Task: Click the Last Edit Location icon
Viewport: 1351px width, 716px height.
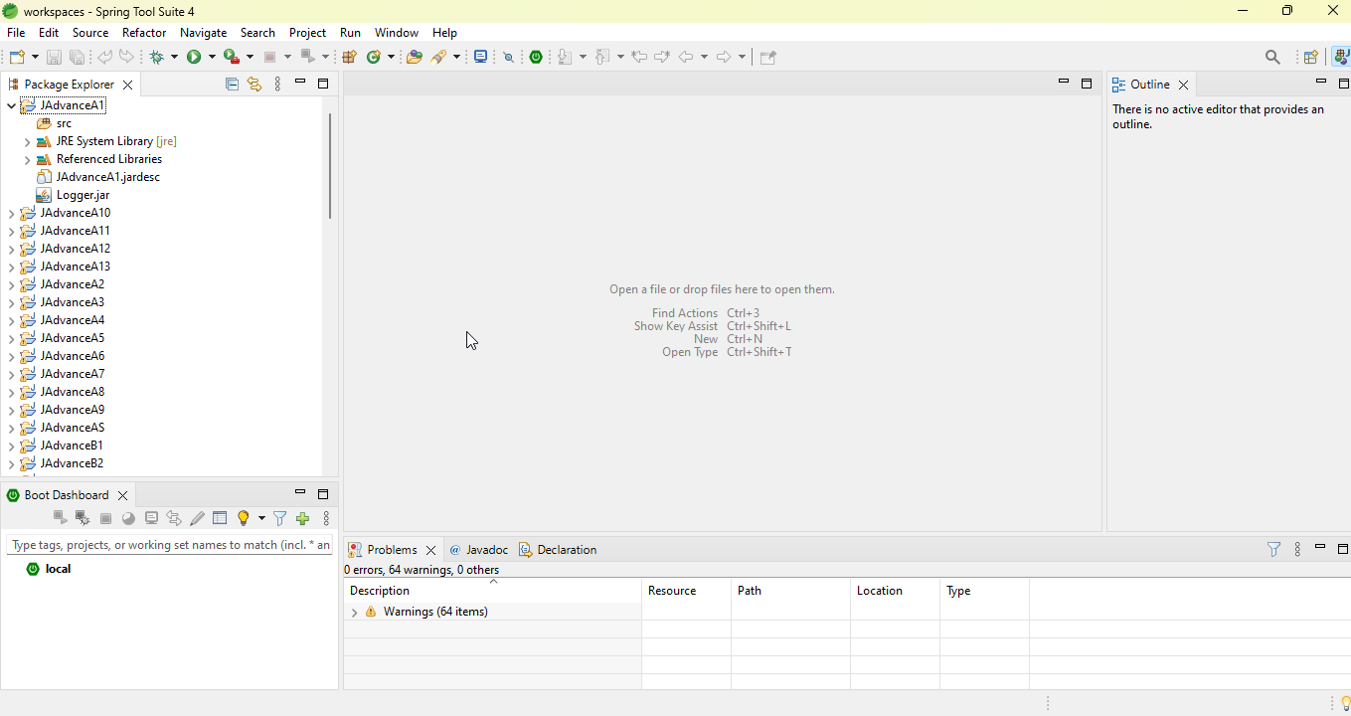Action: click(639, 57)
